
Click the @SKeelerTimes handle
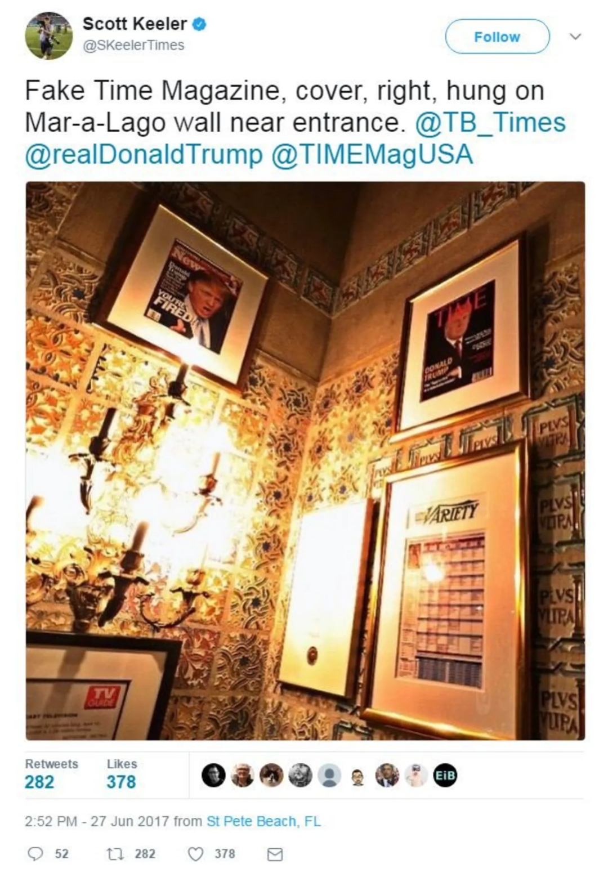coord(133,45)
